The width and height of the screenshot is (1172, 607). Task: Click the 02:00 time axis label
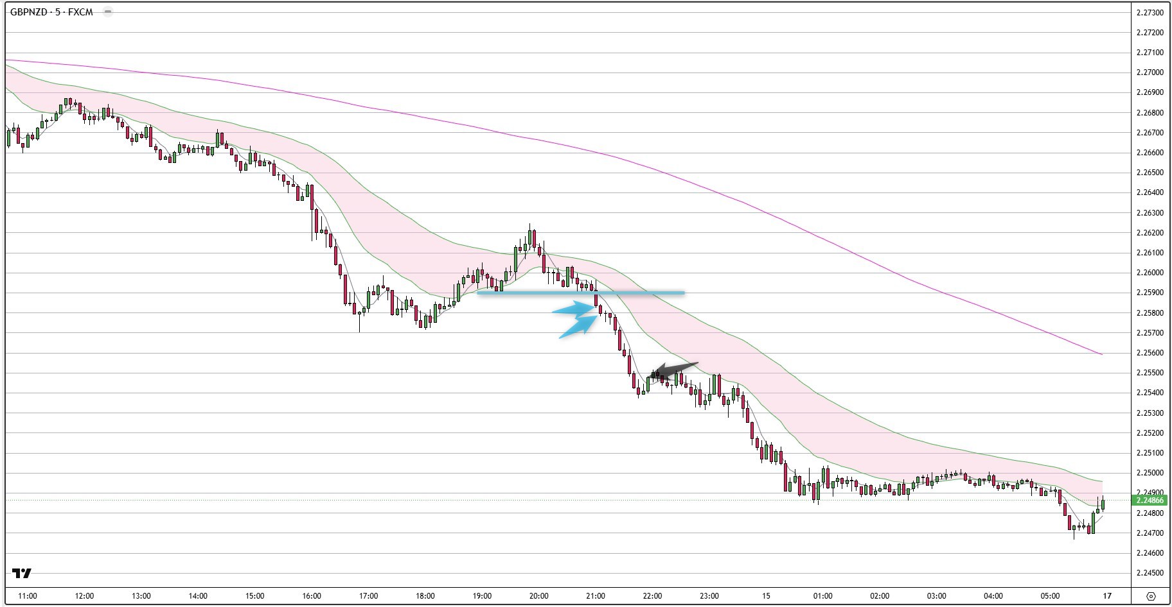pos(880,596)
